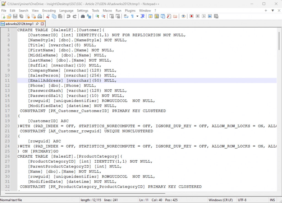Screen dimensions: 282x203
Task: Place cursor on [EmailAddress] line
Action: click(147, 81)
